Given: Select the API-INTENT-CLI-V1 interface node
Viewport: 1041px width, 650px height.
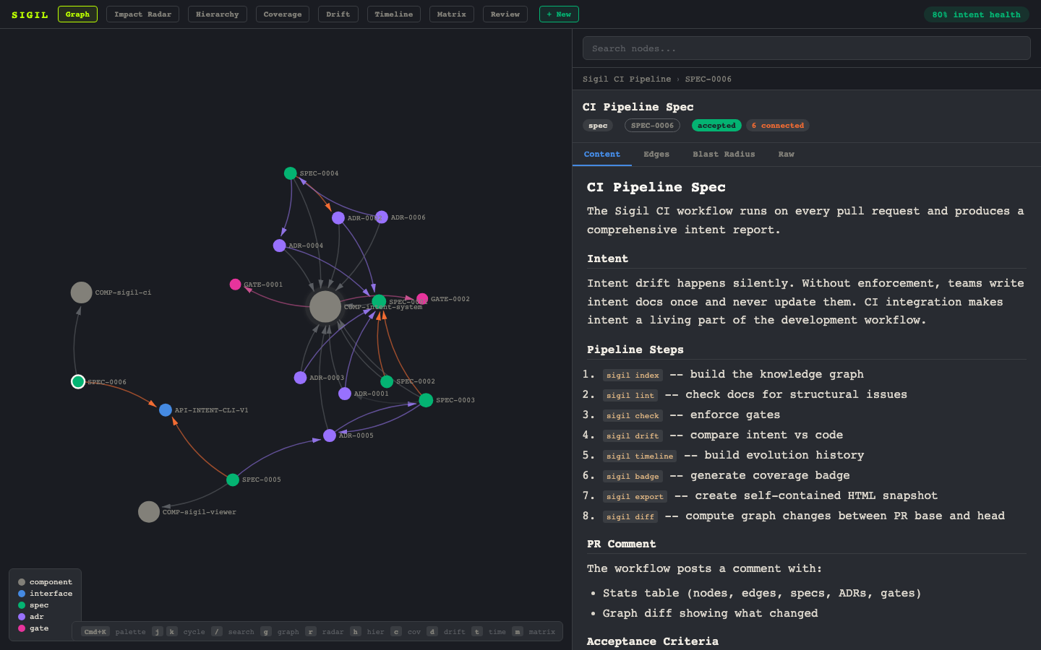Looking at the screenshot, I should tap(165, 409).
